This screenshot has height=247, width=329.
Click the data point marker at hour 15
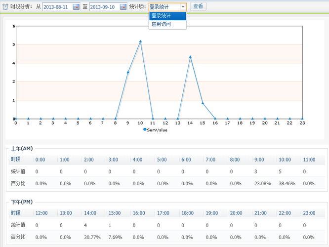click(203, 103)
